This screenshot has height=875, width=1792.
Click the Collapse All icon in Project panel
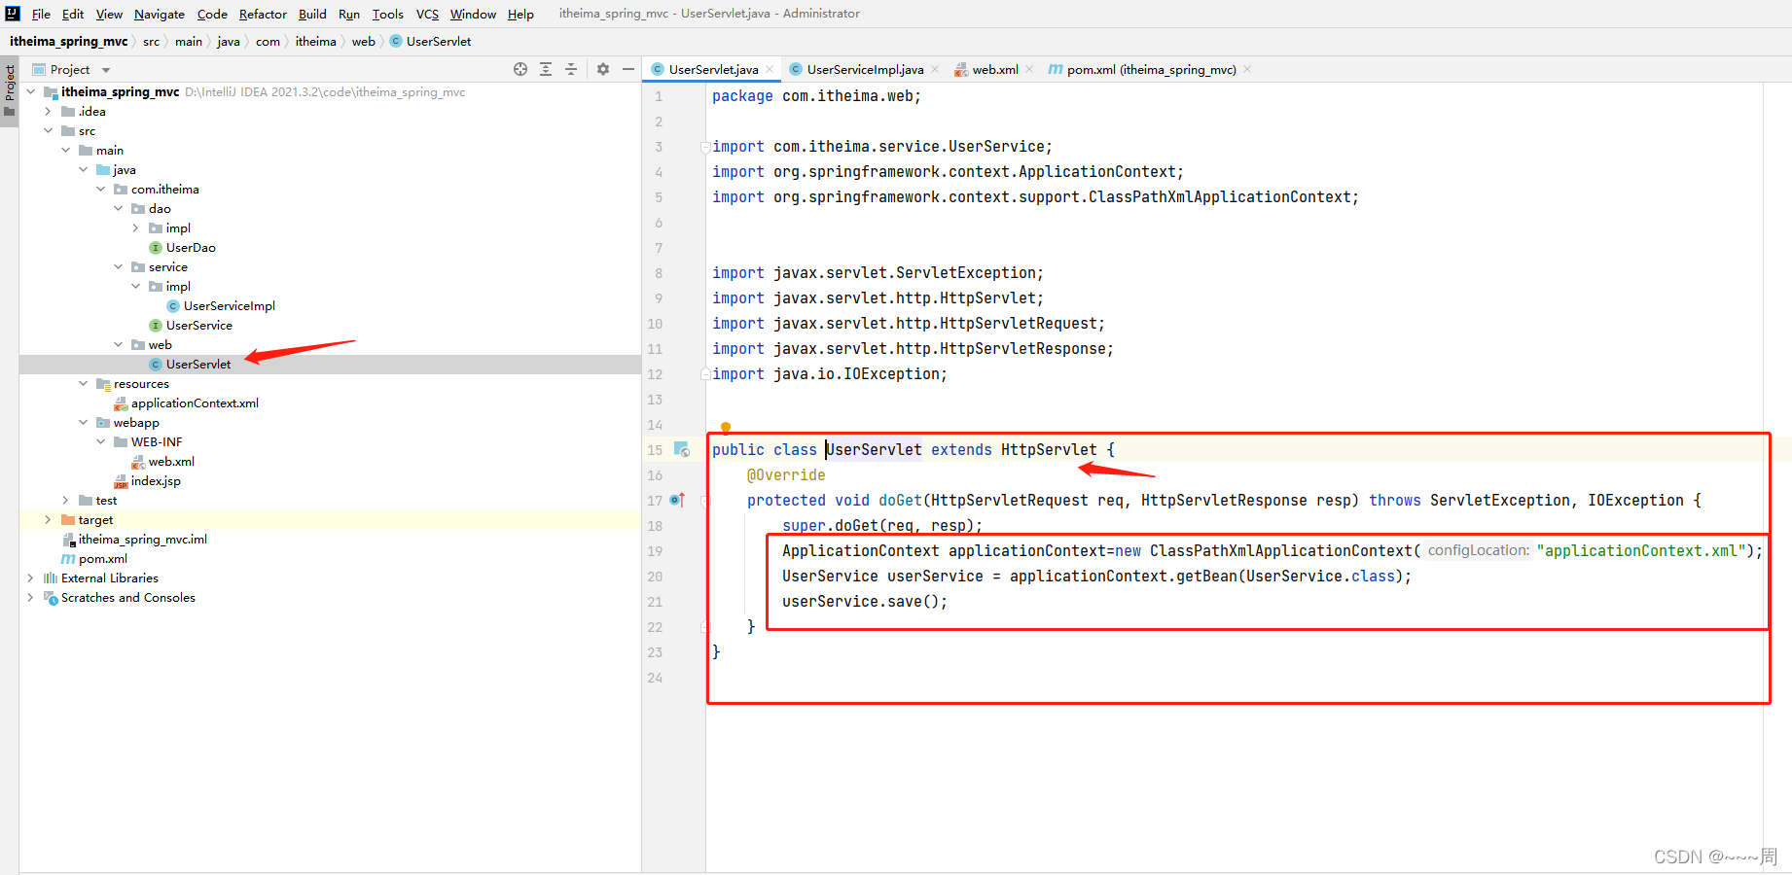(x=571, y=69)
